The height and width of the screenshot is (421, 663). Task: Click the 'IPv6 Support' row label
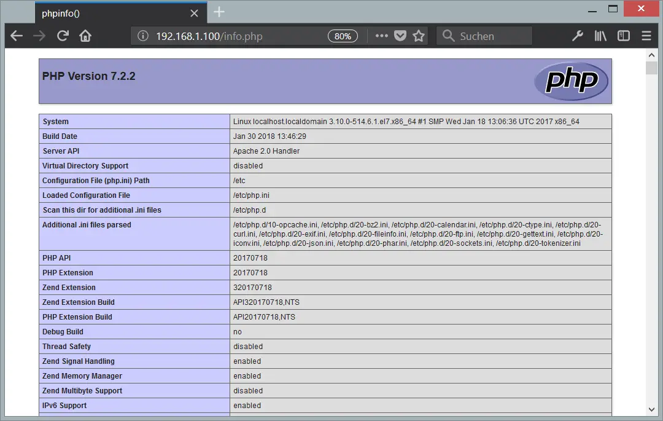pyautogui.click(x=64, y=406)
